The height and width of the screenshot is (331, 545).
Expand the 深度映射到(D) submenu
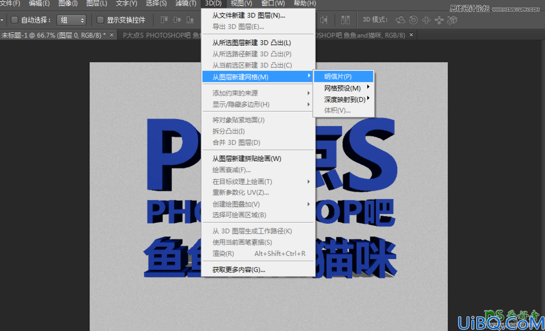click(x=344, y=99)
